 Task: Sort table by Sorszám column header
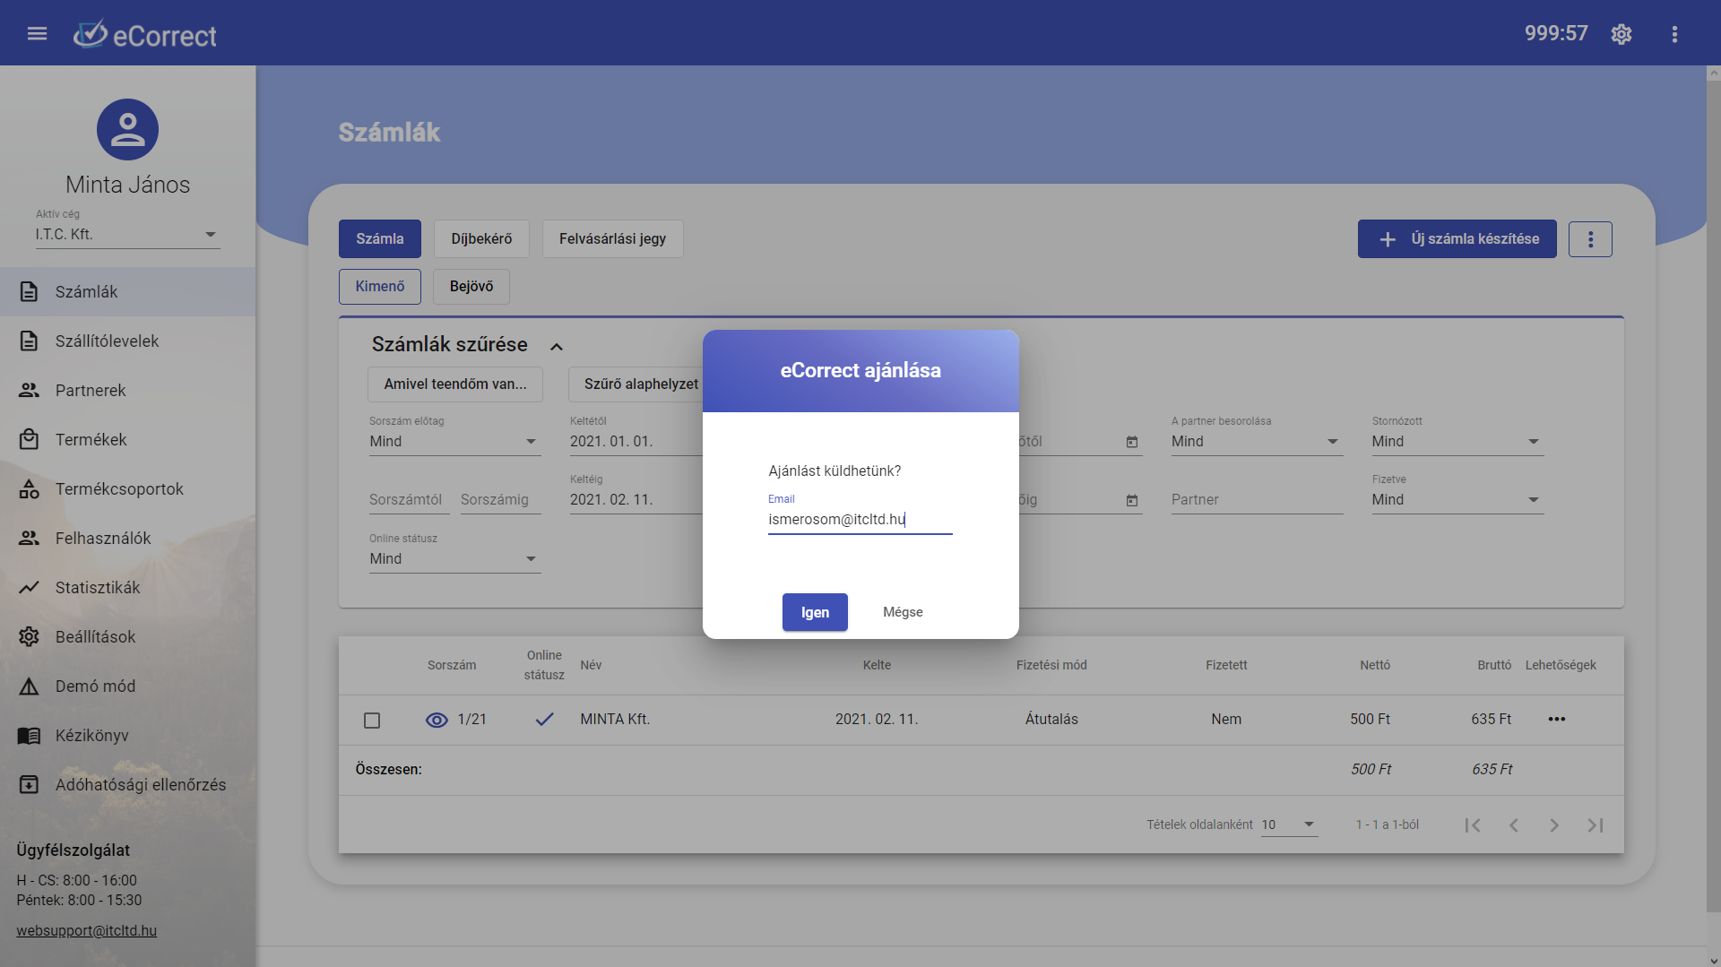pyautogui.click(x=452, y=665)
